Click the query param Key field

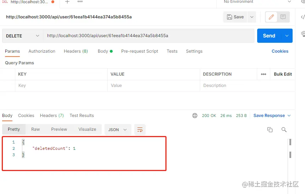point(61,86)
